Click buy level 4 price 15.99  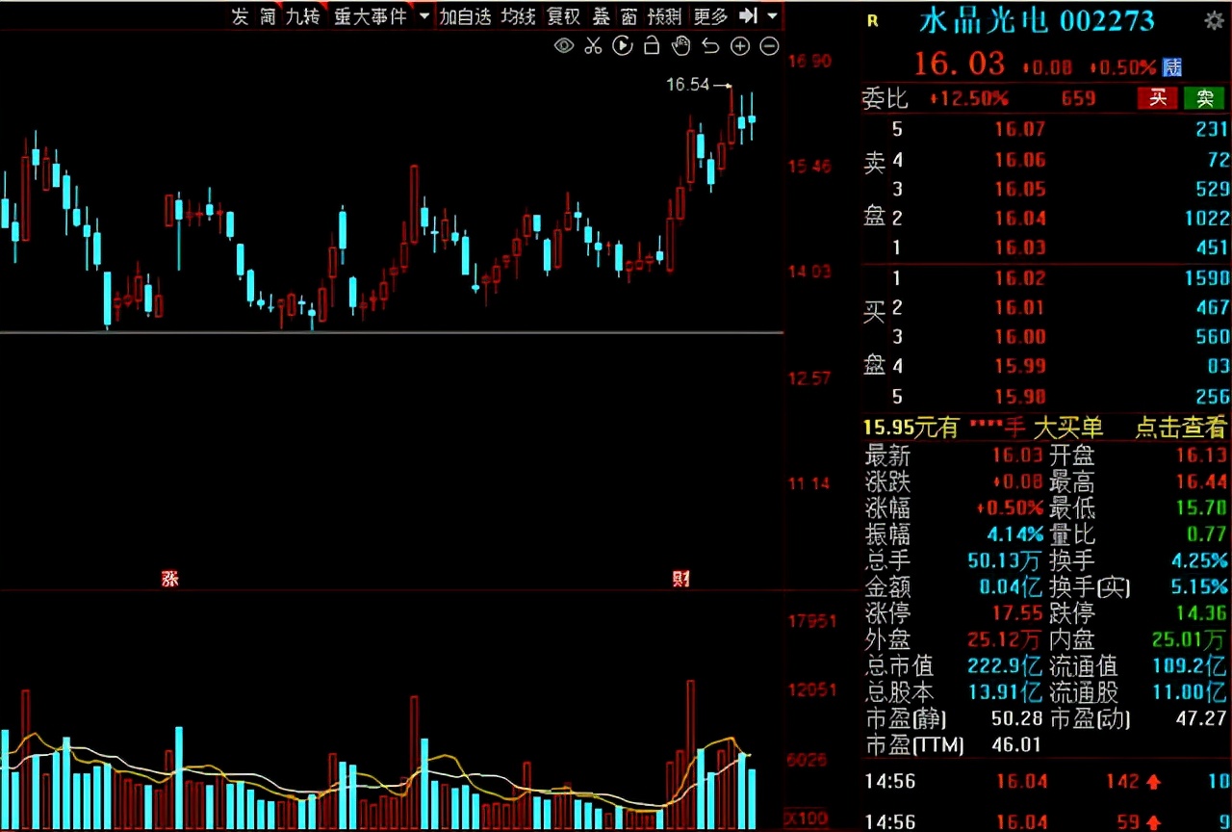[1020, 367]
